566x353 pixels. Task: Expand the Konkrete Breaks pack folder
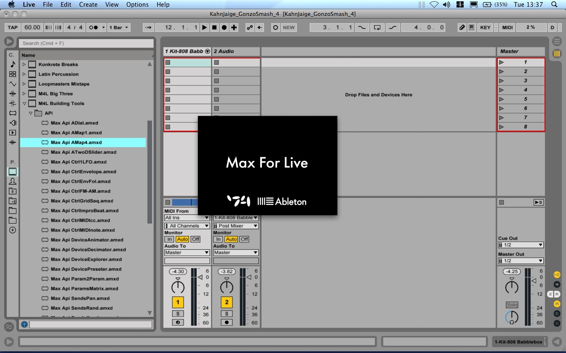click(24, 64)
